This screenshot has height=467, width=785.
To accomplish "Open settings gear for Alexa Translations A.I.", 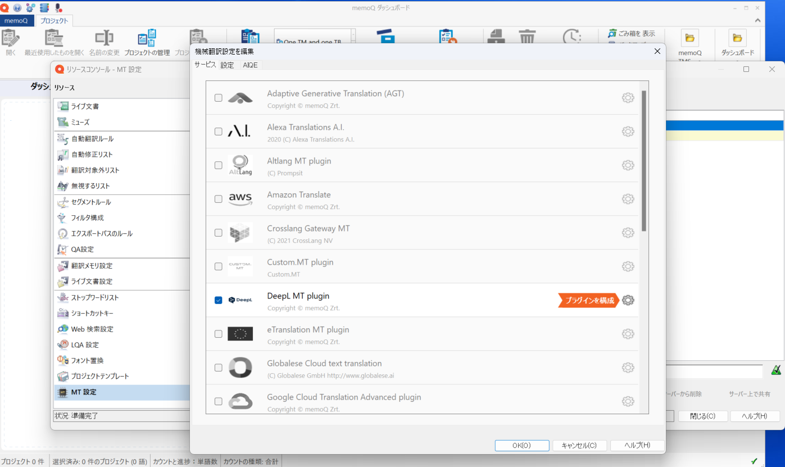I will coord(628,132).
